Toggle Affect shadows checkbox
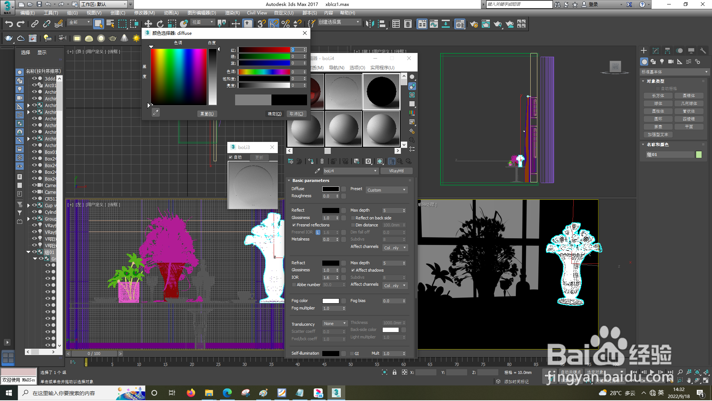Viewport: 712px width, 401px height. 353,271
